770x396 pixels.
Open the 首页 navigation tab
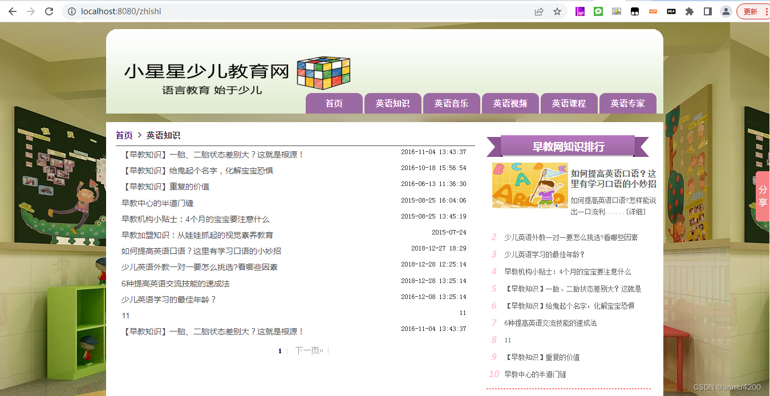(x=334, y=103)
